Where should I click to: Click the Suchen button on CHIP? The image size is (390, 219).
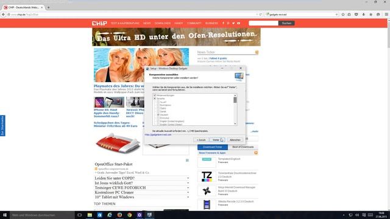click(286, 23)
